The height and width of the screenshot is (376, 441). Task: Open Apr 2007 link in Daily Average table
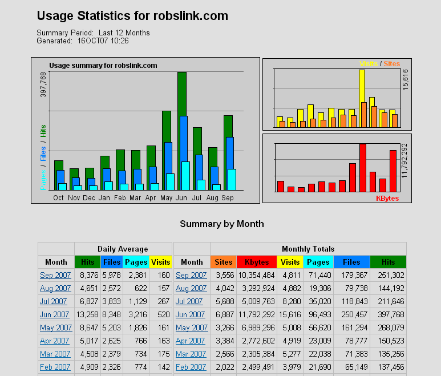55,341
